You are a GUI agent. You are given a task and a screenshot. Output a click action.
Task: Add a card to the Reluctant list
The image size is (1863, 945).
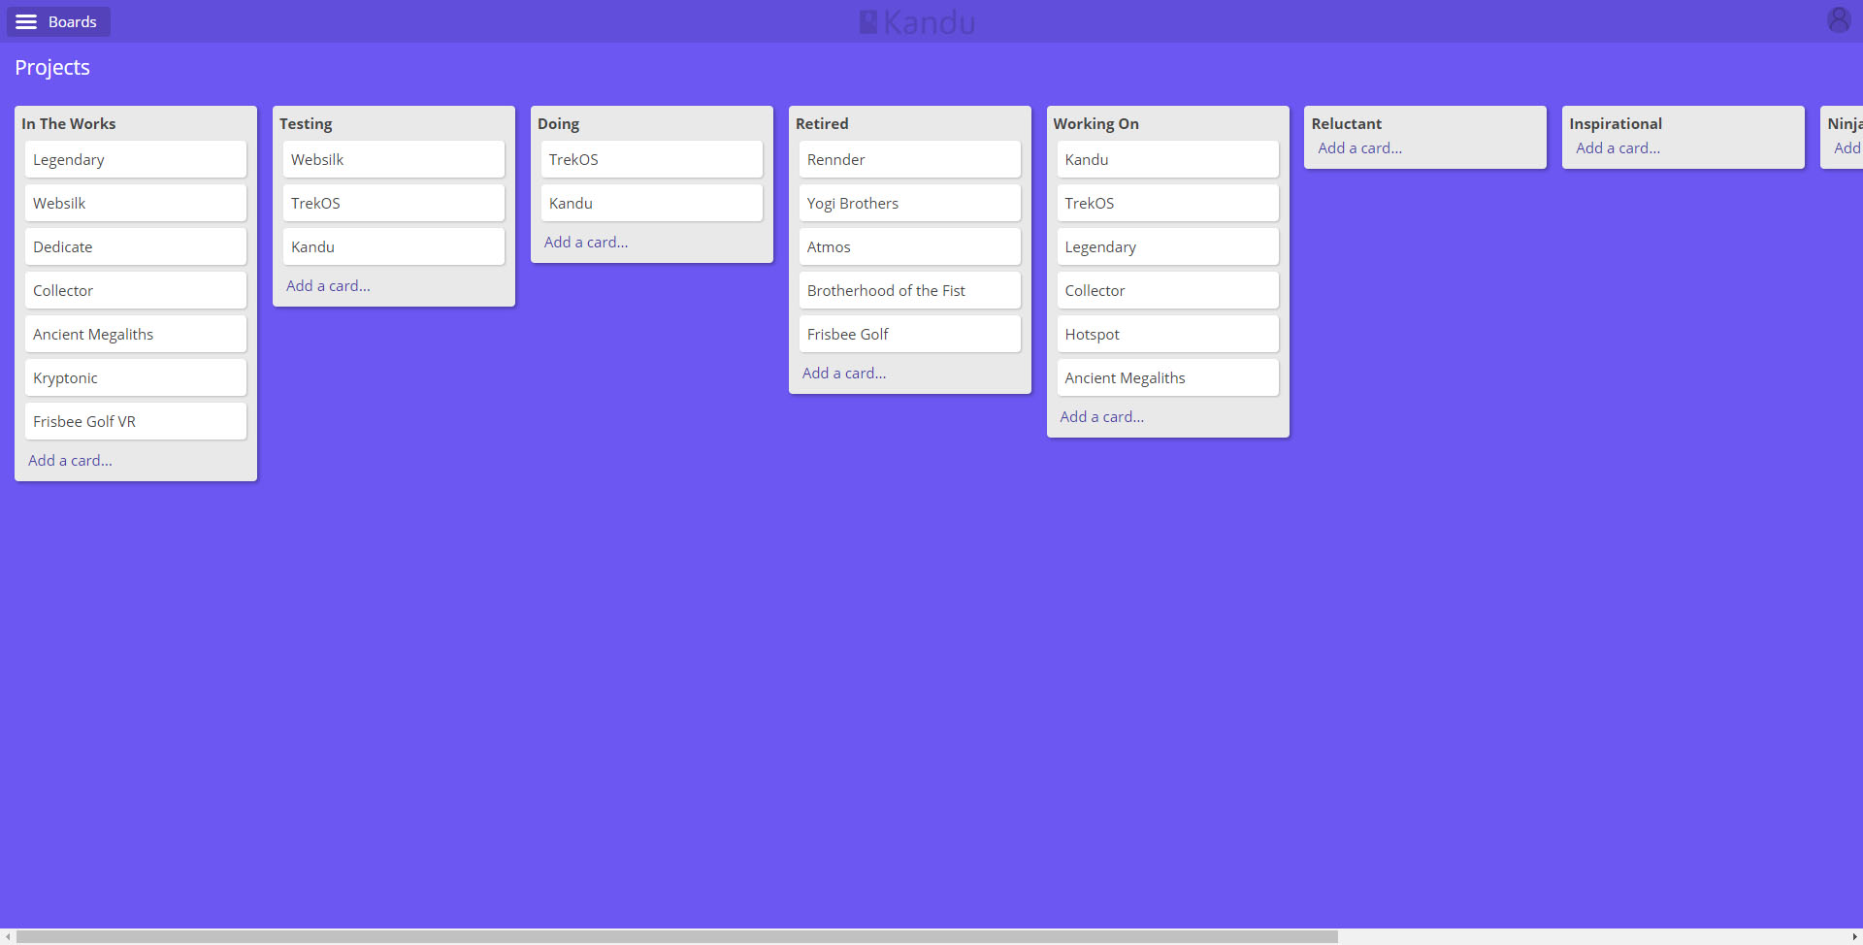1358,147
